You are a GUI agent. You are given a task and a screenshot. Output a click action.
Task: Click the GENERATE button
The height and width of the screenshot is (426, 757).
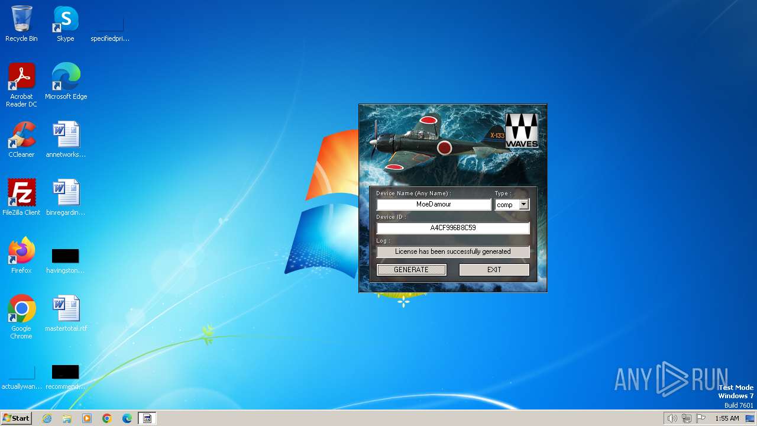[411, 270]
